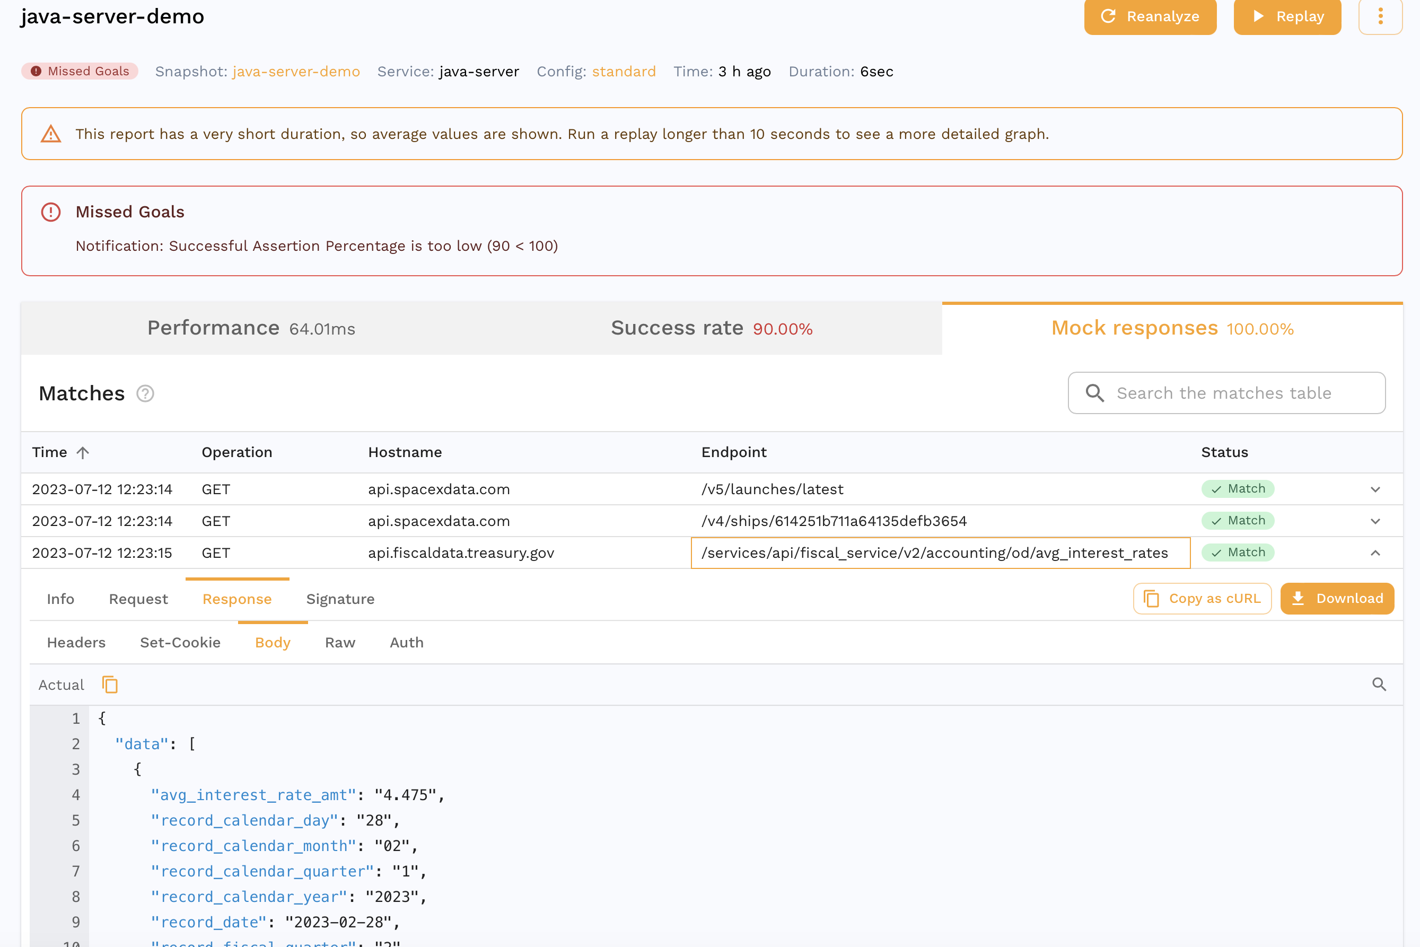Image resolution: width=1420 pixels, height=947 pixels.
Task: Download the response with the Download button
Action: 1337,599
